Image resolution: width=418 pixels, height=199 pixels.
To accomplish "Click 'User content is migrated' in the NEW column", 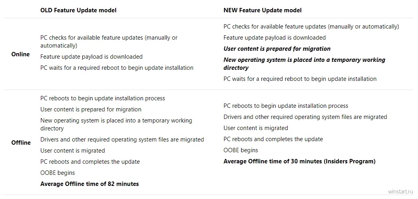I will click(x=255, y=128).
